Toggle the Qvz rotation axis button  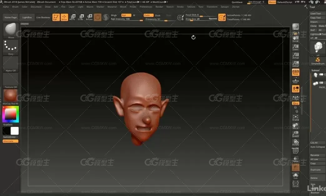[x=295, y=103]
